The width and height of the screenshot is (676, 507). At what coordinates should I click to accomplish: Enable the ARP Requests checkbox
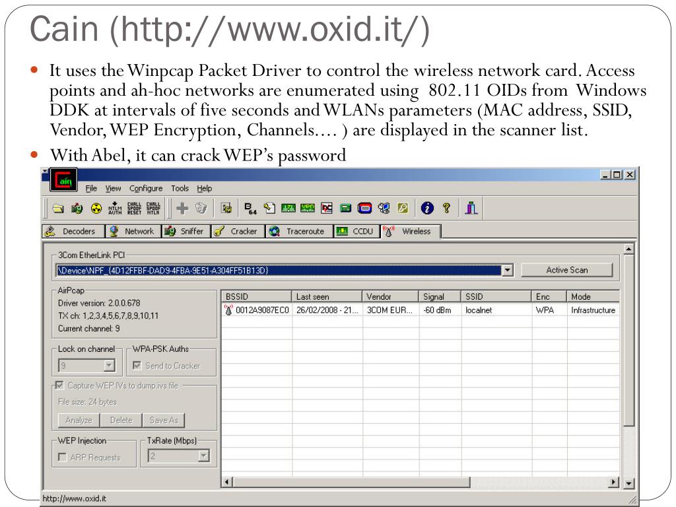(63, 457)
